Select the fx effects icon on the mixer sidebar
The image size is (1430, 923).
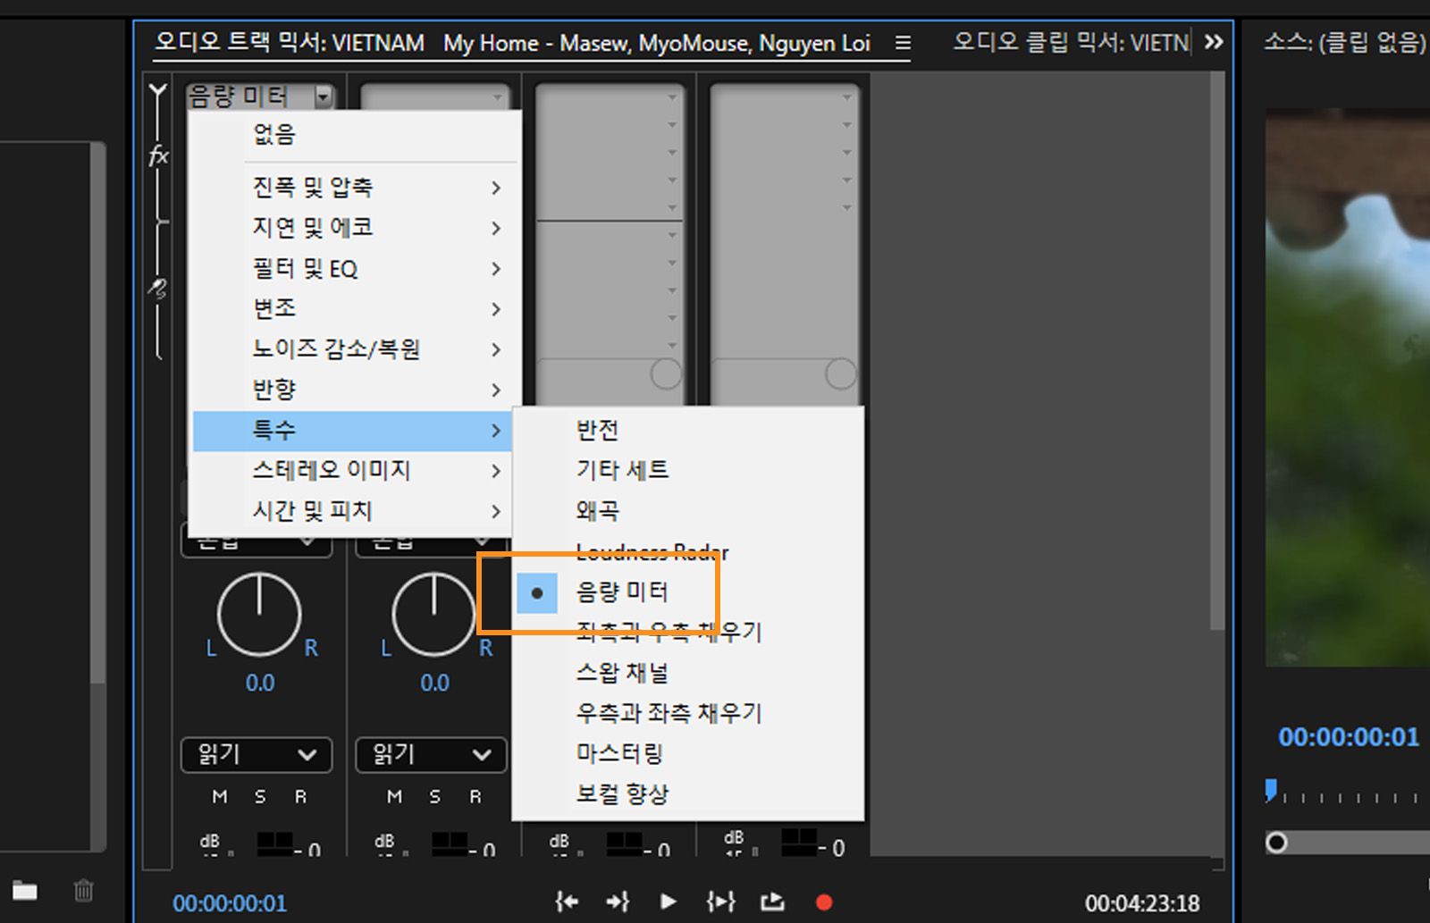(x=157, y=155)
